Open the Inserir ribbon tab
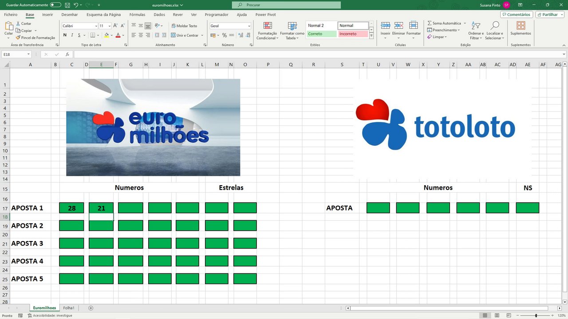 coord(47,15)
